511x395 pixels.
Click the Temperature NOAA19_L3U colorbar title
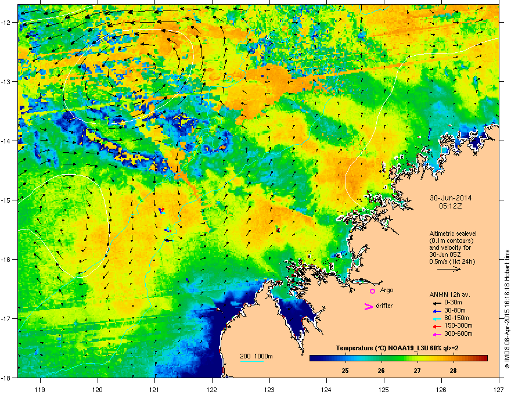pyautogui.click(x=397, y=348)
